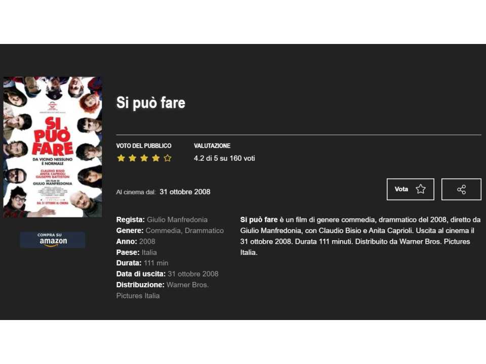This screenshot has height=364, width=486.
Task: Open the Compra su Amazon badge
Action: click(x=53, y=240)
